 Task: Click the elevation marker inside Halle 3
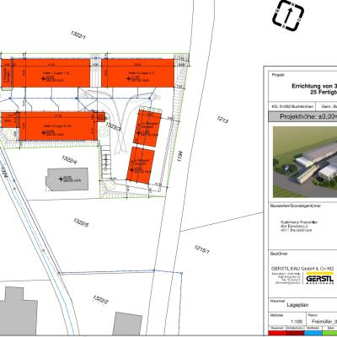pos(44,132)
